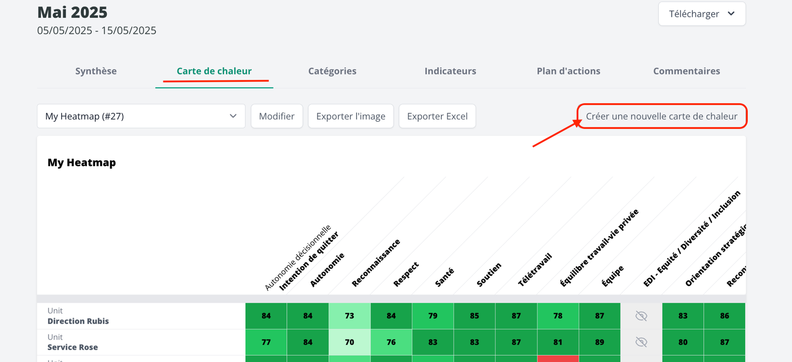
Task: Select the Direction Rubis row label
Action: pyautogui.click(x=78, y=321)
